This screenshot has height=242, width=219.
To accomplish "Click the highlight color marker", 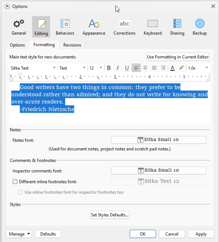I will [182, 68].
